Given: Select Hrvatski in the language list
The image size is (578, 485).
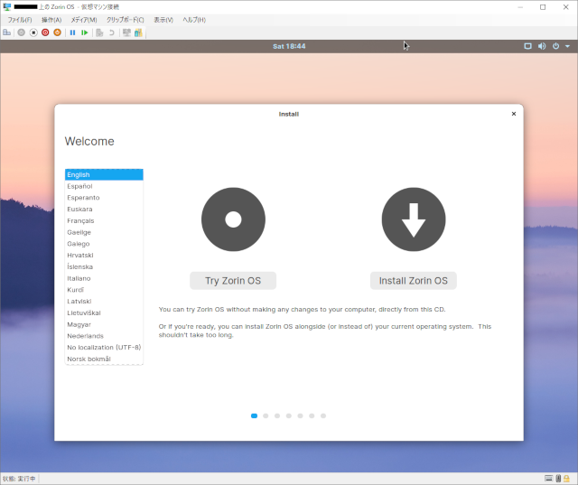Looking at the screenshot, I should point(104,255).
